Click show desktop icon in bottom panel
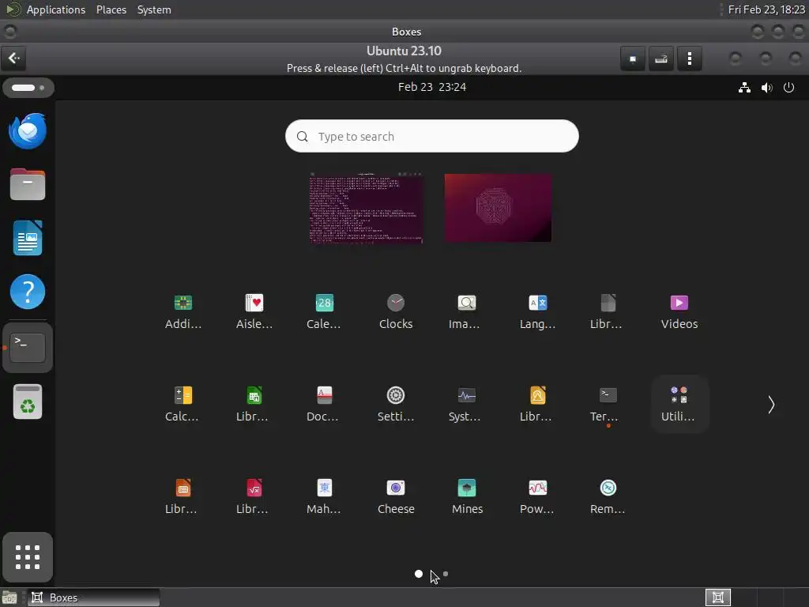 pos(9,598)
